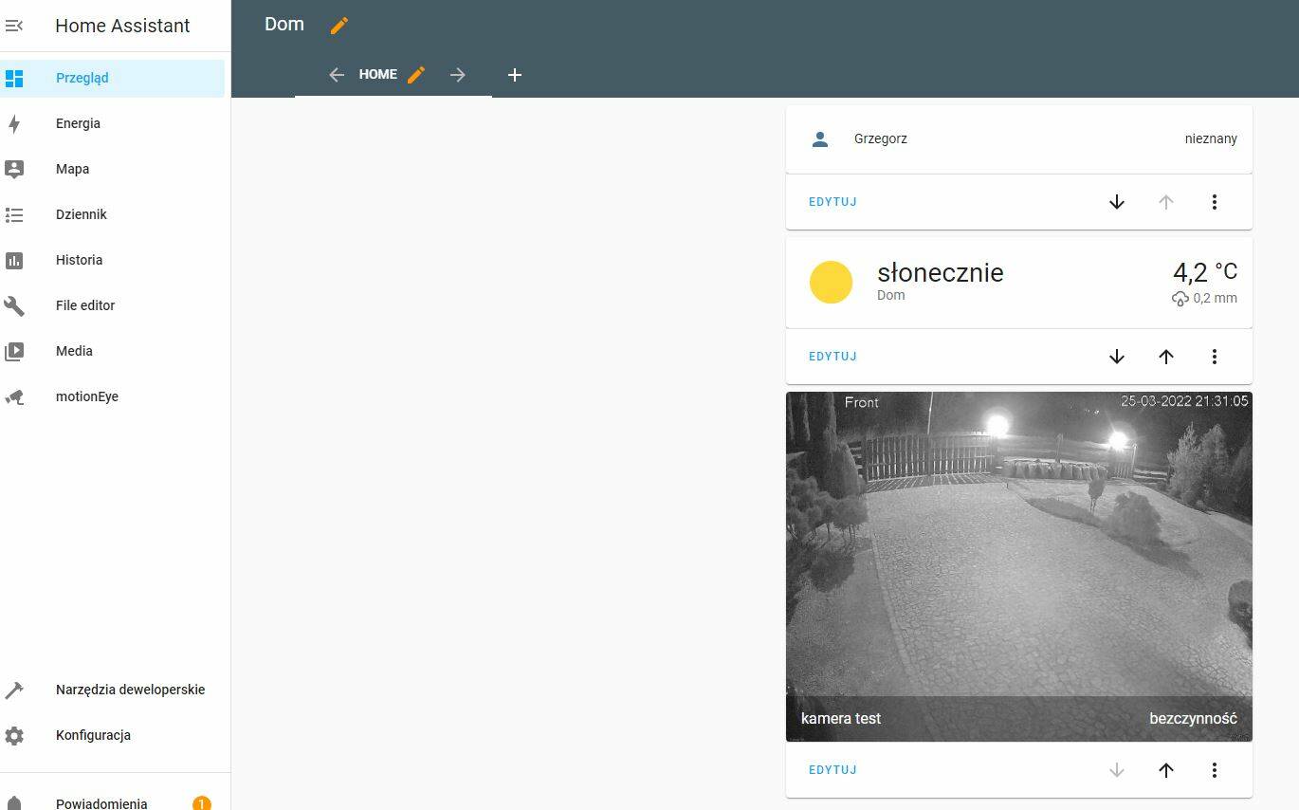Open the motionEye panel

(112, 396)
